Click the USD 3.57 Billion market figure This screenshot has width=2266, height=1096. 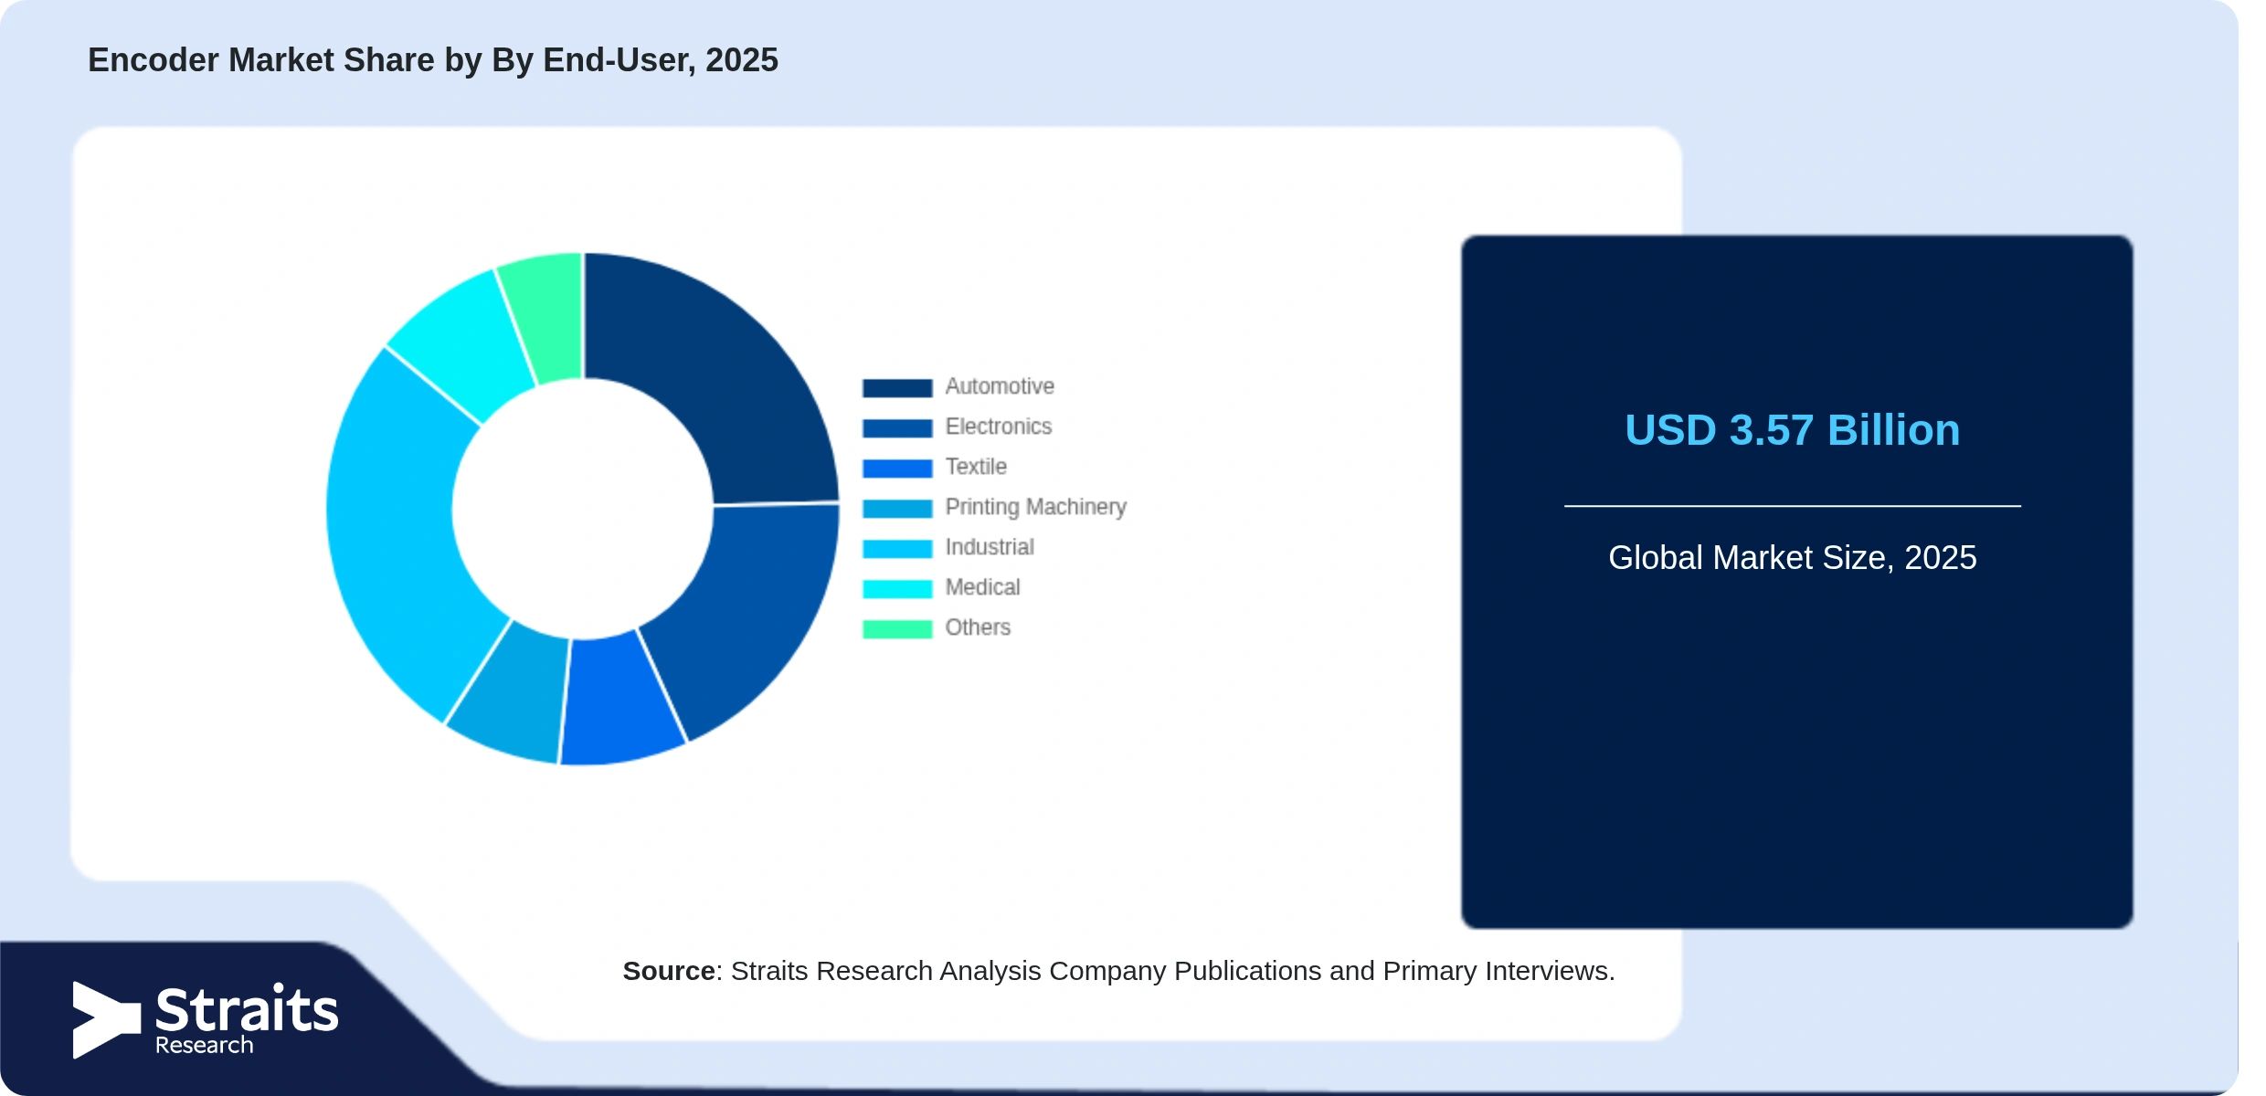[x=1792, y=429]
